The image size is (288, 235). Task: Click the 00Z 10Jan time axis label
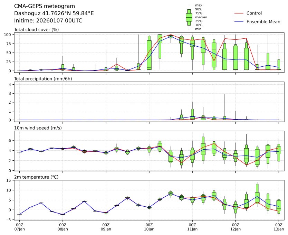pos(149,227)
